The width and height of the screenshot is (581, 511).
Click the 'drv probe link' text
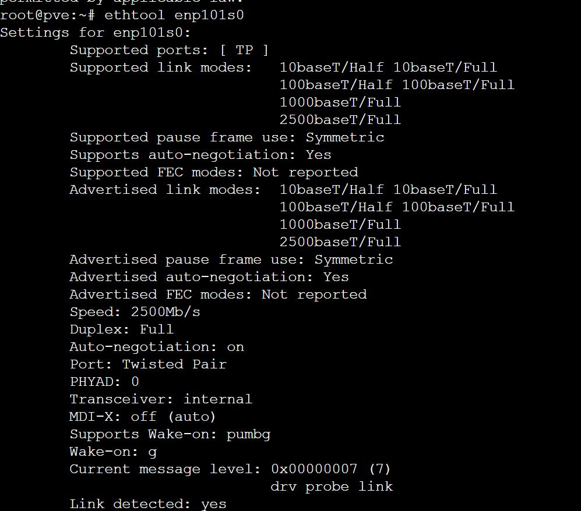point(332,487)
